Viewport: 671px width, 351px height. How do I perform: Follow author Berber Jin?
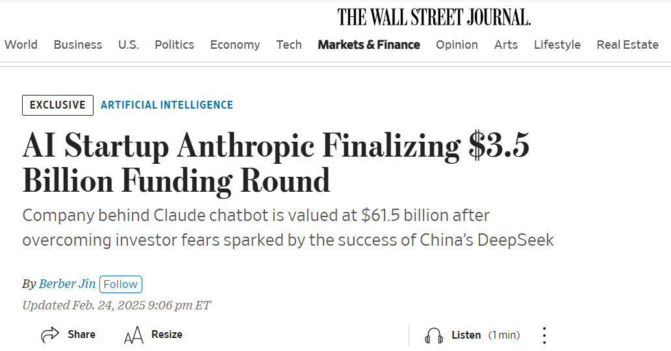tap(120, 284)
